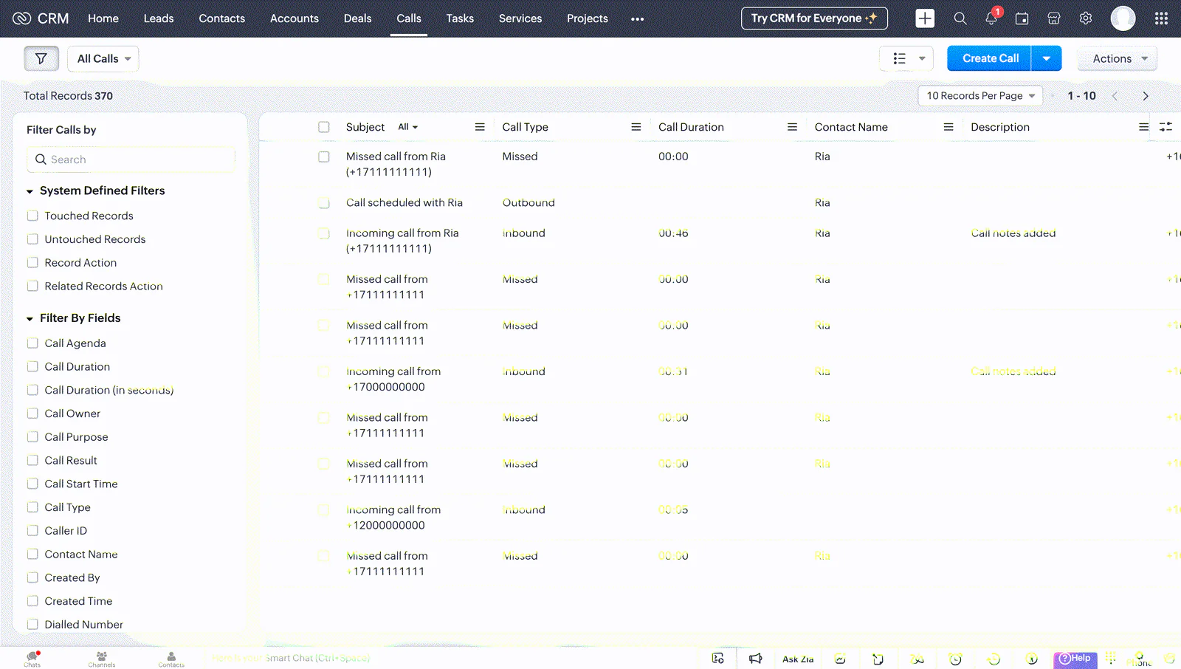Collapse the System Defined Filters section
Viewport: 1181px width, 669px height.
pyautogui.click(x=30, y=191)
